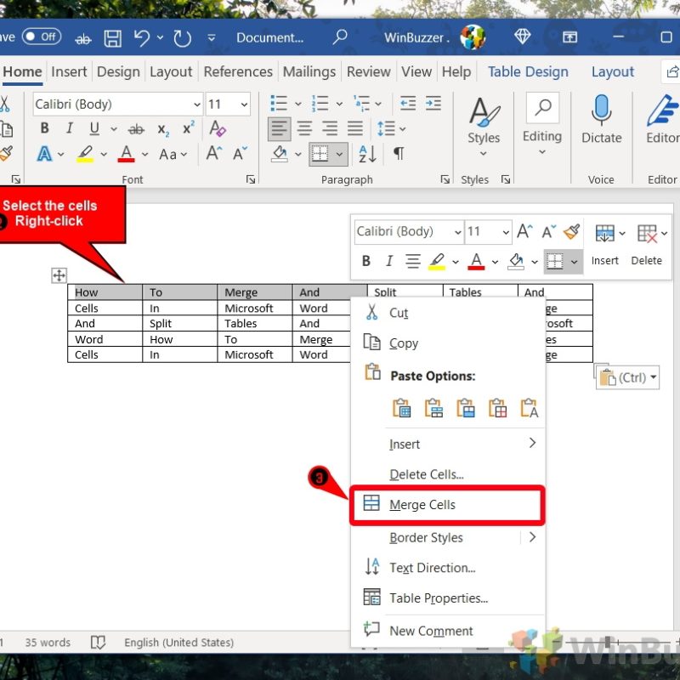
Task: Open the Mailings tab
Action: click(309, 71)
